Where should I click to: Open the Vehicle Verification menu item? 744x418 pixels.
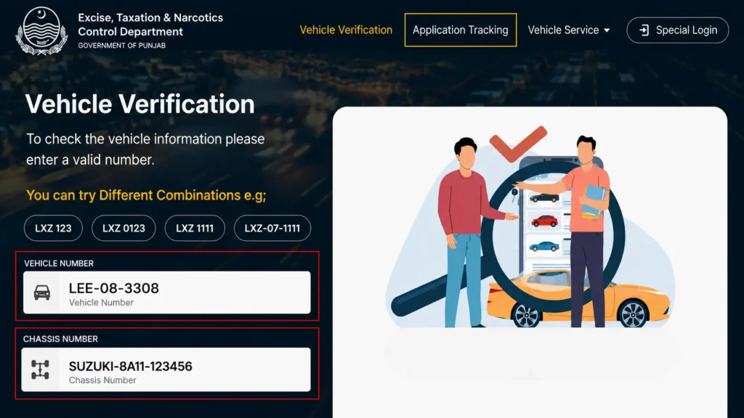coord(346,30)
